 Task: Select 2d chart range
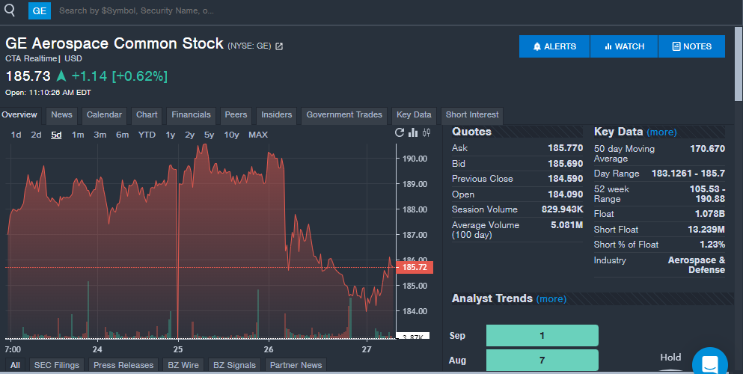[x=36, y=135]
